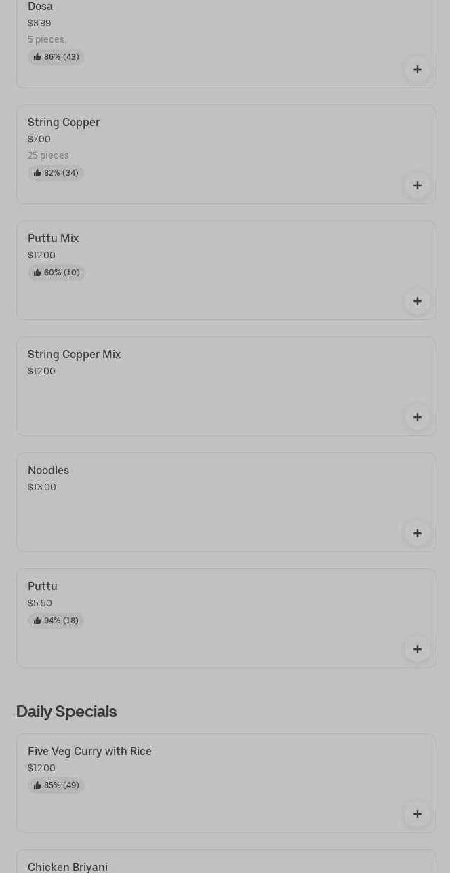Click the Daily Specials section heading
The image size is (450, 873).
tap(66, 712)
